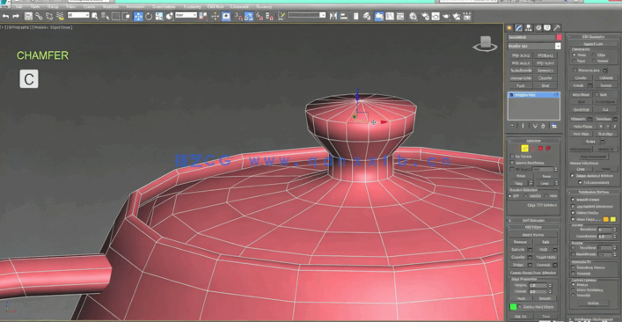Click the Redo arrow in the toolbar
622x322 pixels.
tap(16, 16)
